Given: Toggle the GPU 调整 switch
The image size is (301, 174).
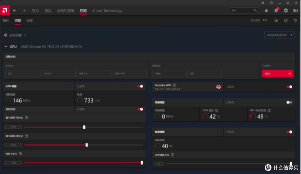Looking at the screenshot, I should coord(140,86).
